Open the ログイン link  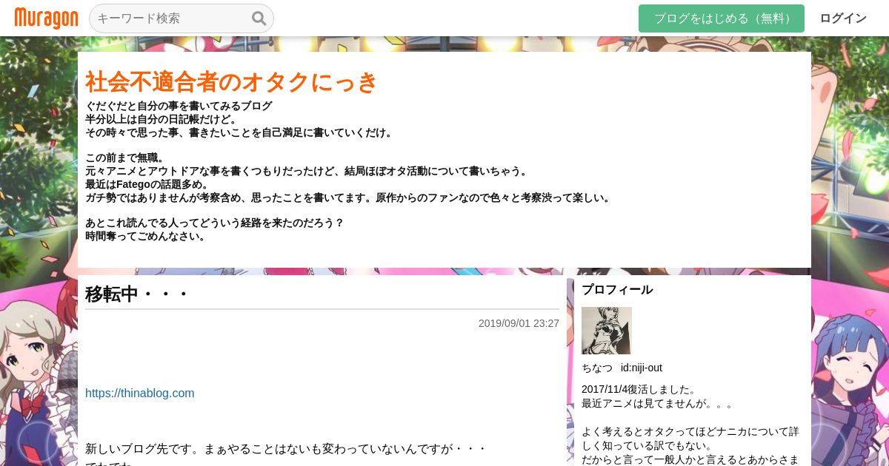[x=843, y=18]
